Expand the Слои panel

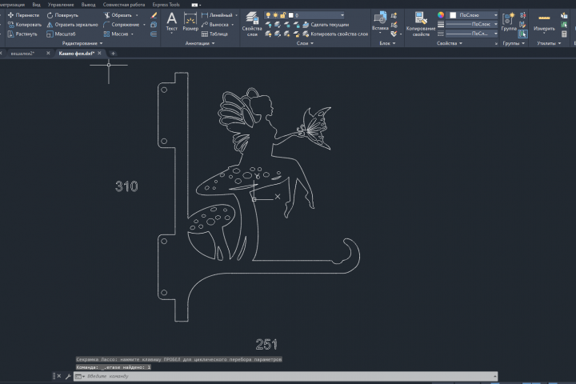[305, 43]
